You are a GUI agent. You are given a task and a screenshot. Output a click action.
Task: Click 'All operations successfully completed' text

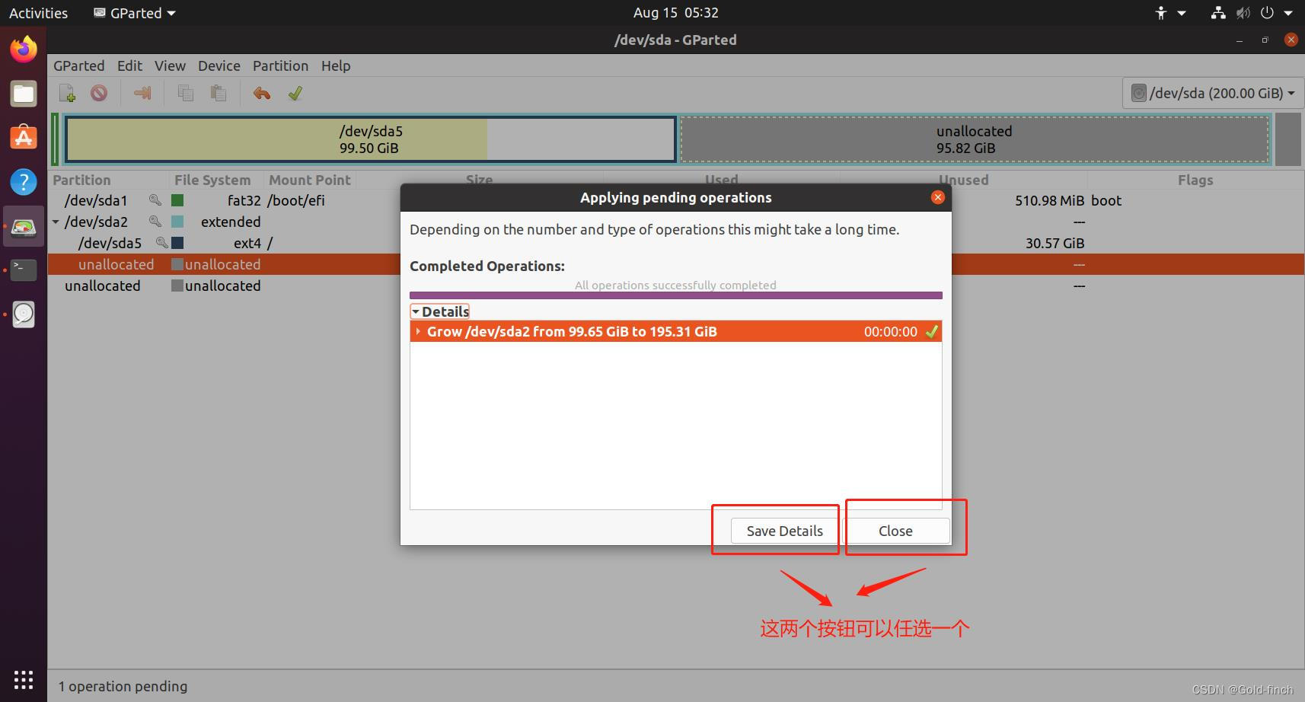click(x=675, y=285)
